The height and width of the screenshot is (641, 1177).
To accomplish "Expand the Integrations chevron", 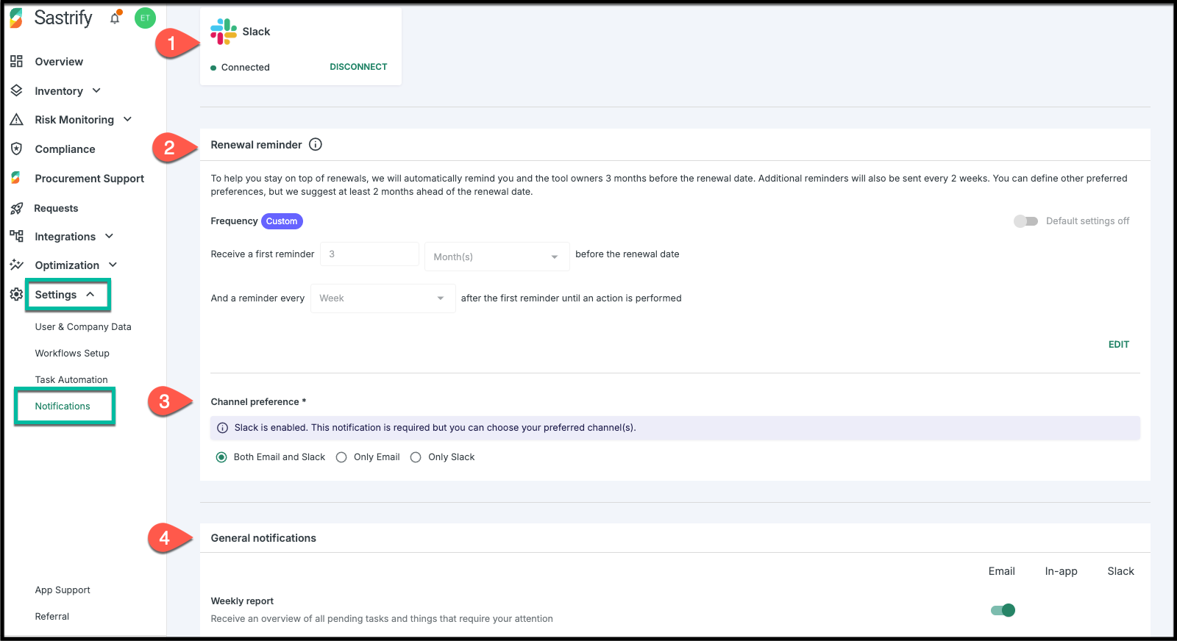I will [109, 236].
